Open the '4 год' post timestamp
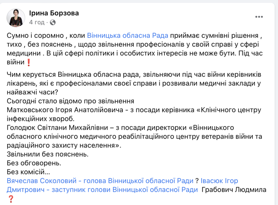Viewport: 278px width, 205px height. click(x=37, y=22)
